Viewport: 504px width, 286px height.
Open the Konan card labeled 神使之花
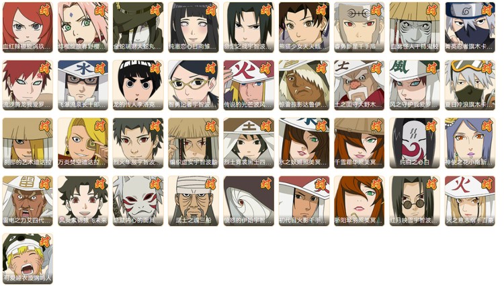point(470,143)
